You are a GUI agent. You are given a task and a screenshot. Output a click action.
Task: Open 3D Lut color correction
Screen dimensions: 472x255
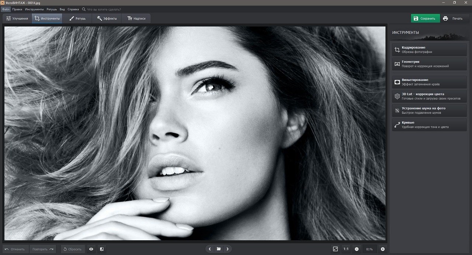pyautogui.click(x=429, y=96)
